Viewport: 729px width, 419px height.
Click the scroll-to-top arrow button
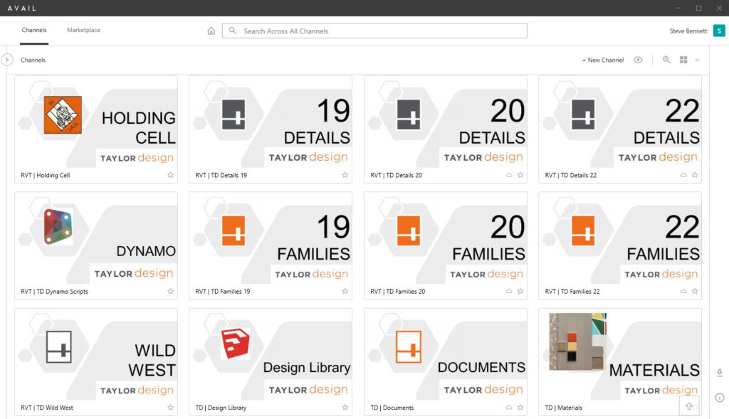(x=689, y=406)
